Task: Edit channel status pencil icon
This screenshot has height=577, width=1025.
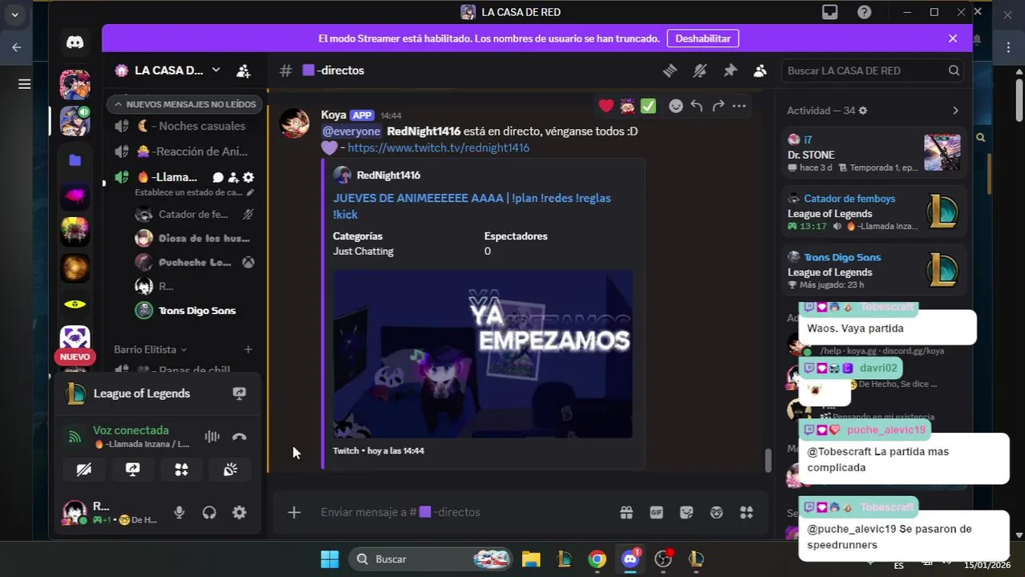Action: (249, 192)
